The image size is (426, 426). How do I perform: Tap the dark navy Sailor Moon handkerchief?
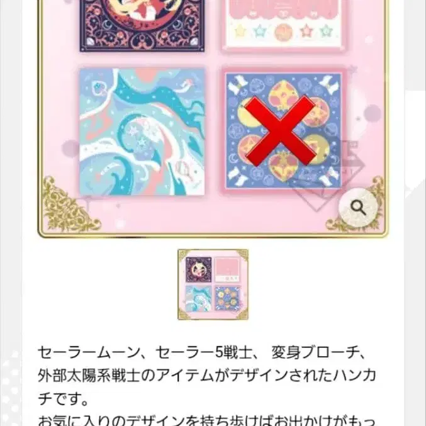142,26
